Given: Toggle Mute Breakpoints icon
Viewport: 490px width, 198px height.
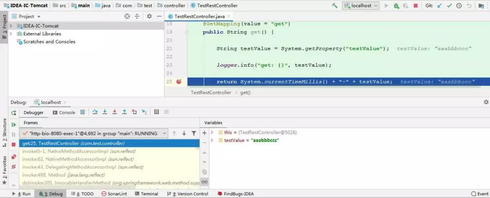Looking at the screenshot, I should click(x=14, y=167).
